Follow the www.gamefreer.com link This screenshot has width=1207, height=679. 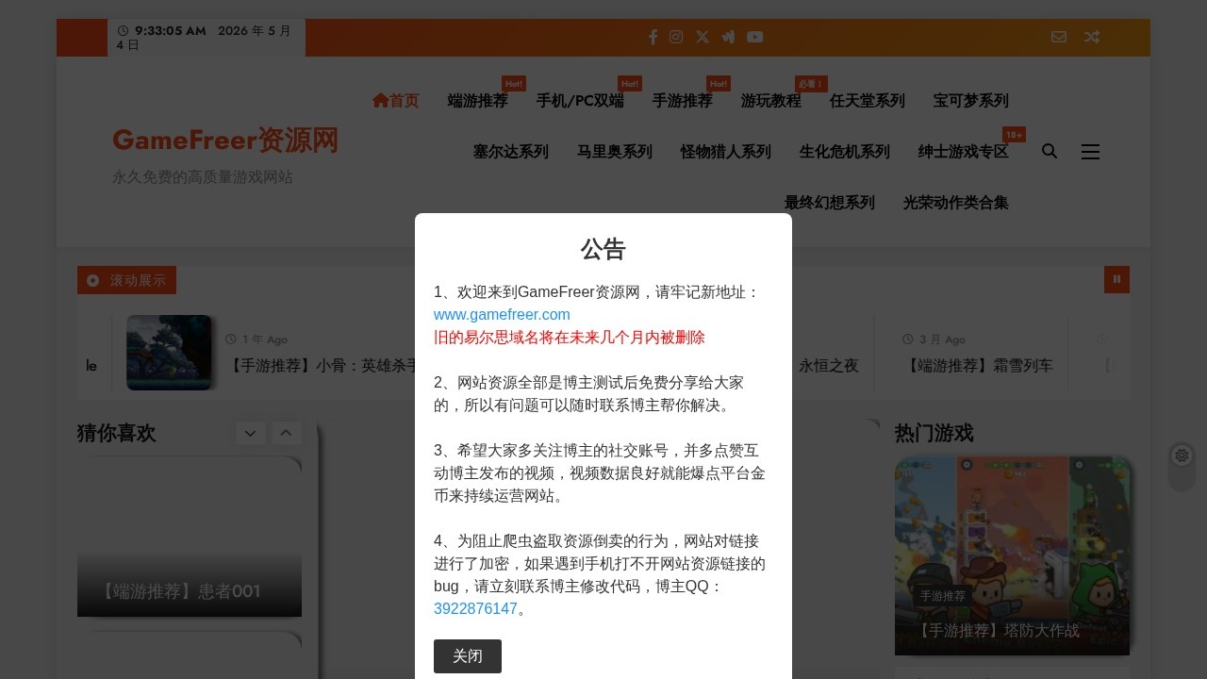502,315
